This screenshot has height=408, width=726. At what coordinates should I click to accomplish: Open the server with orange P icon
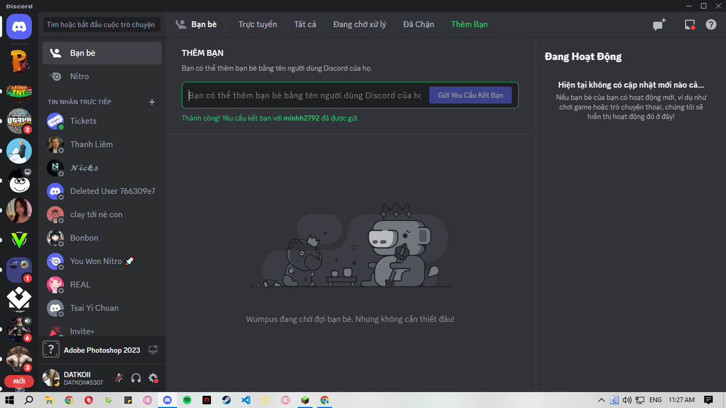pos(19,62)
